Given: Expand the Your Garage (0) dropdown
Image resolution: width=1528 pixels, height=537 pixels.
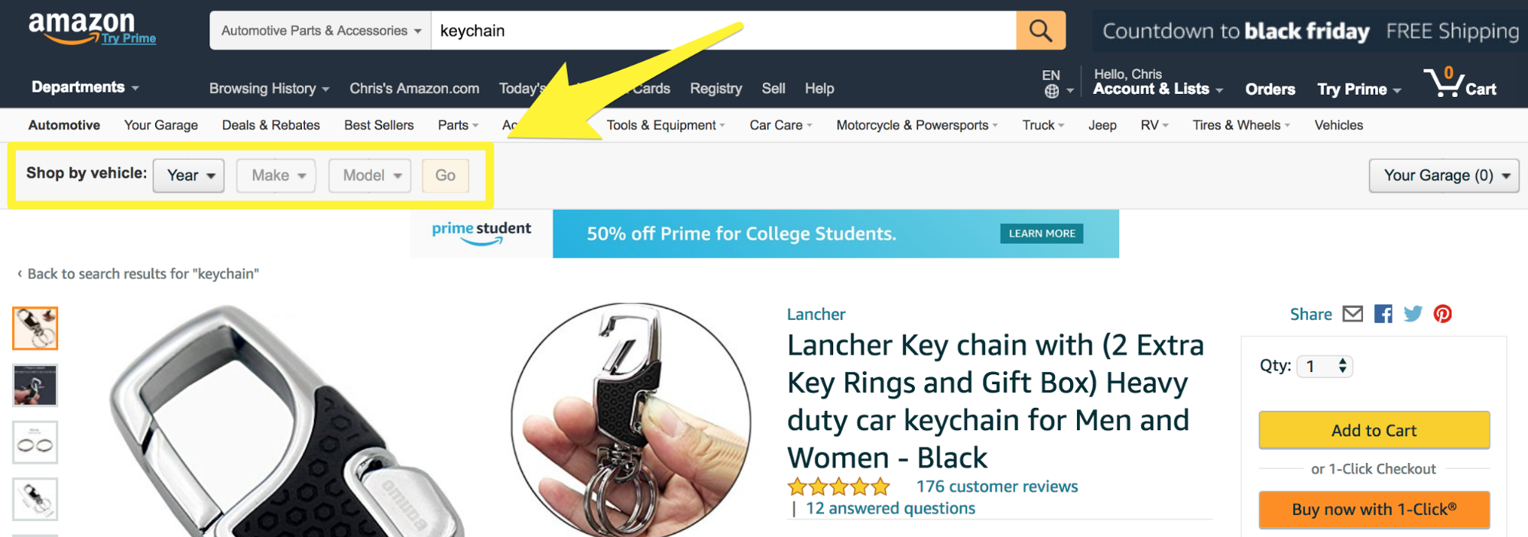Looking at the screenshot, I should 1443,176.
